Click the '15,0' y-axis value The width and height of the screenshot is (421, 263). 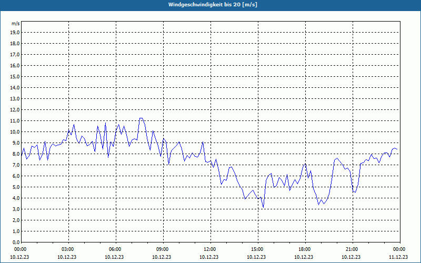(x=15, y=76)
